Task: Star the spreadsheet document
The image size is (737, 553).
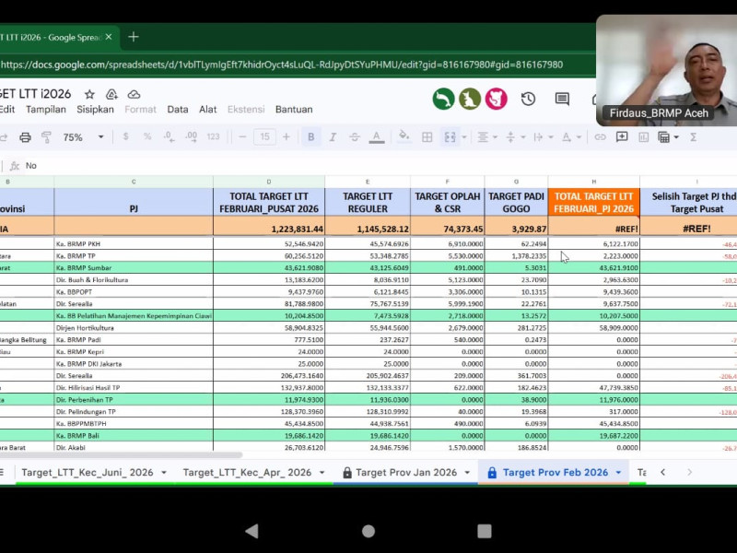Action: (89, 94)
